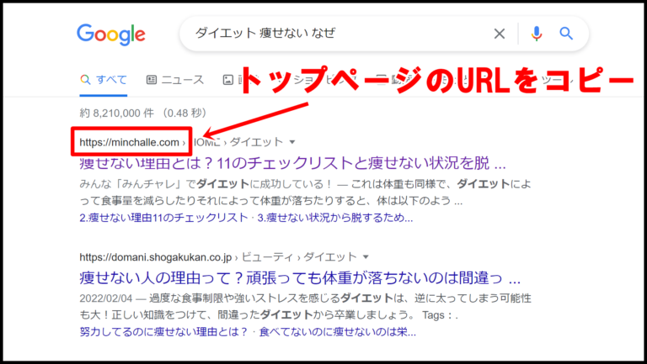Click the https://minchalle.com URL text

pos(129,142)
